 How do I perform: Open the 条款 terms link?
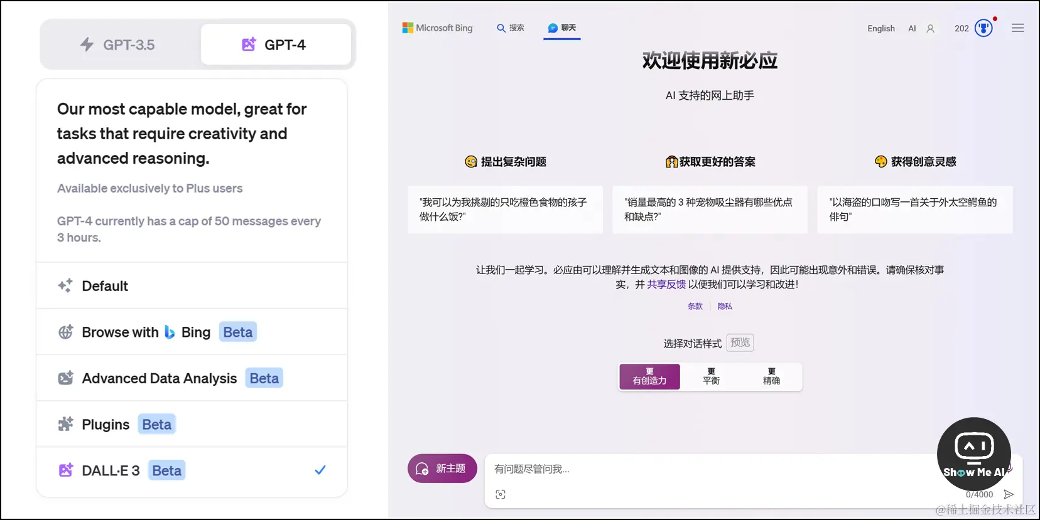695,306
